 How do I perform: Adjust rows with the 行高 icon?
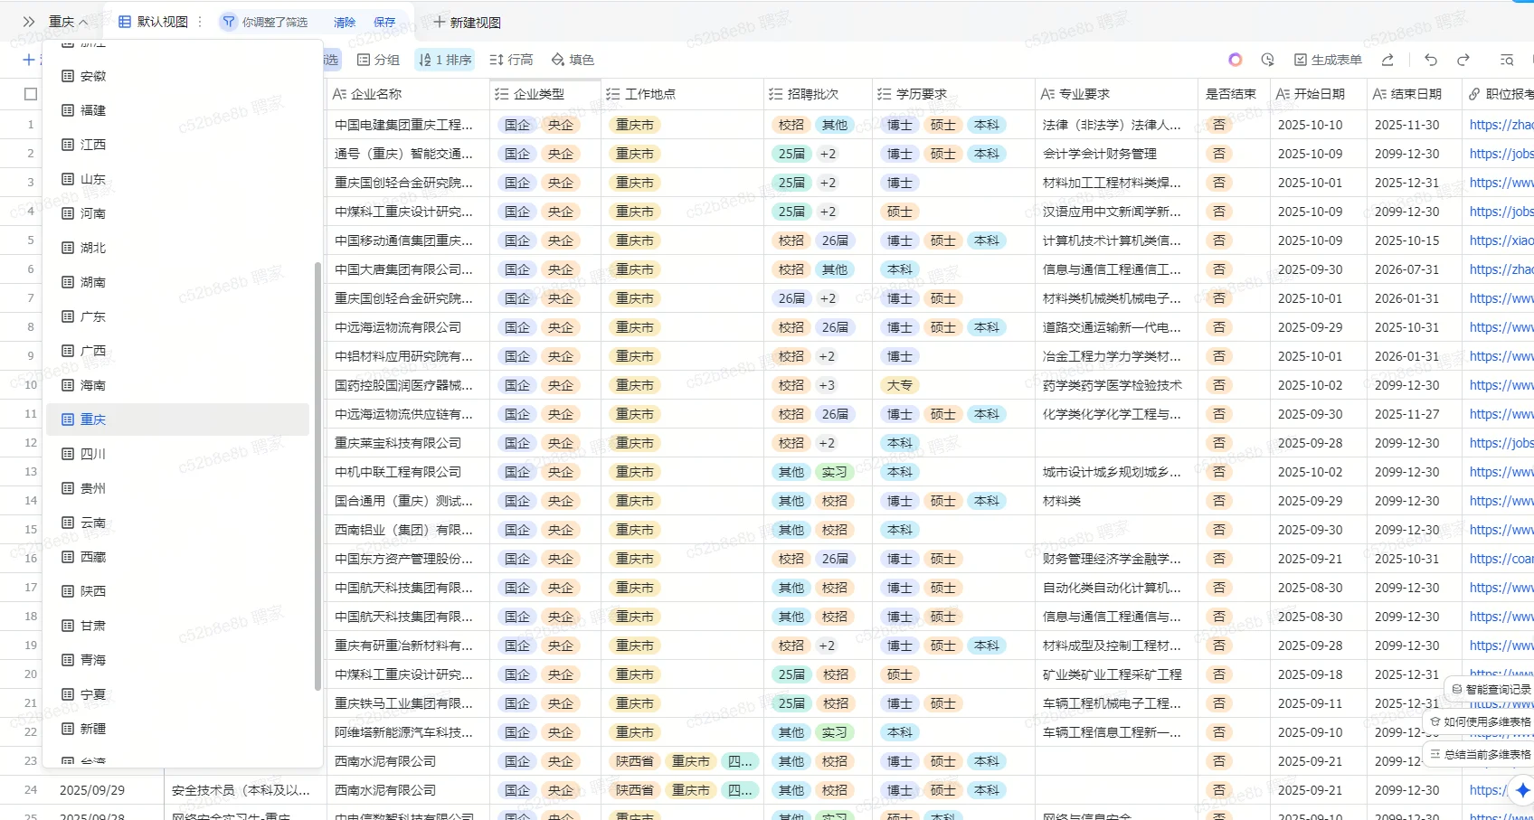pyautogui.click(x=510, y=59)
